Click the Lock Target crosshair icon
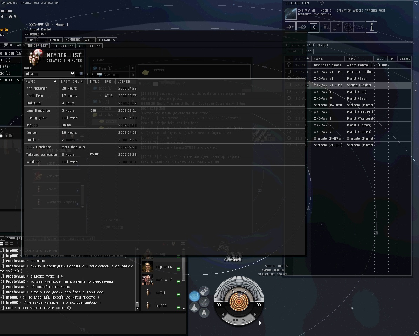 click(x=348, y=27)
